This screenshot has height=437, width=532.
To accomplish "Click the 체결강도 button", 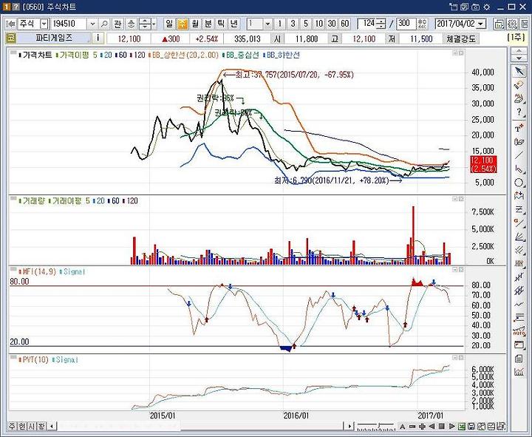I will click(x=461, y=38).
